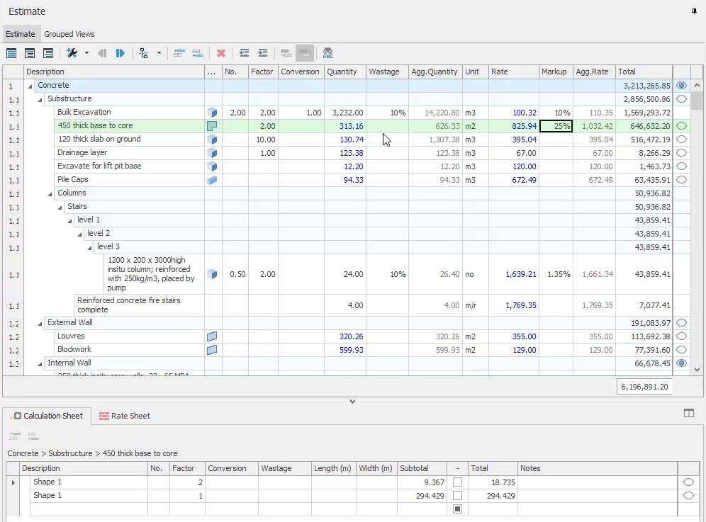Screen dimensions: 706x522
Task: Click the pin icon of Estimate panel
Action: click(x=694, y=11)
